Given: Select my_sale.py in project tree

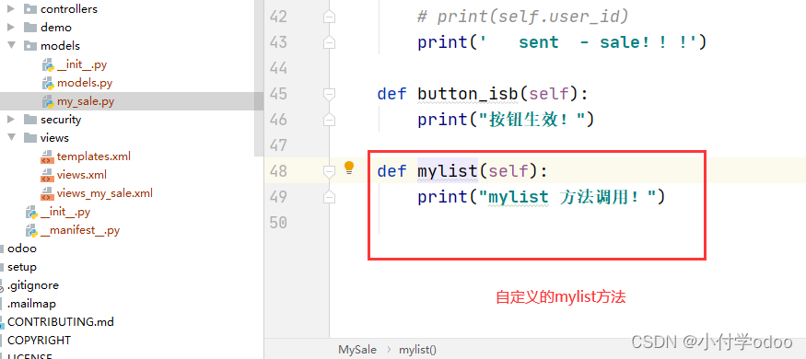Looking at the screenshot, I should pos(86,101).
